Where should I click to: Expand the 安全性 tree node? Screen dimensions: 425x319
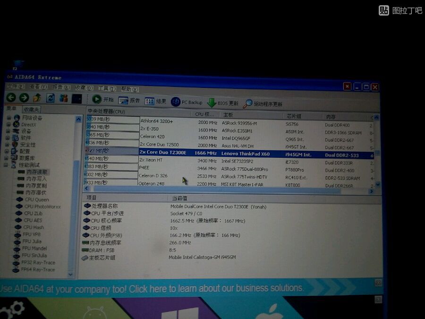point(7,145)
